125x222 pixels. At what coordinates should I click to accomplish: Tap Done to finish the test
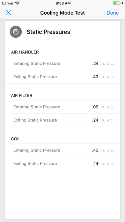[113, 13]
